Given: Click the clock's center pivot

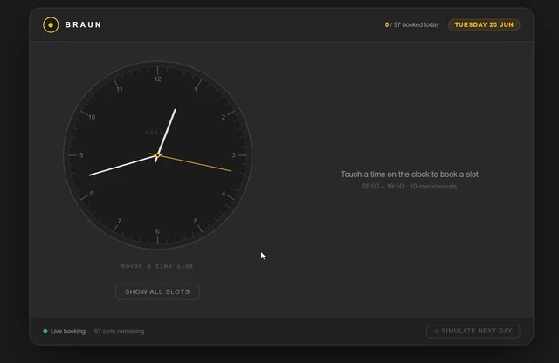Looking at the screenshot, I should tap(157, 155).
